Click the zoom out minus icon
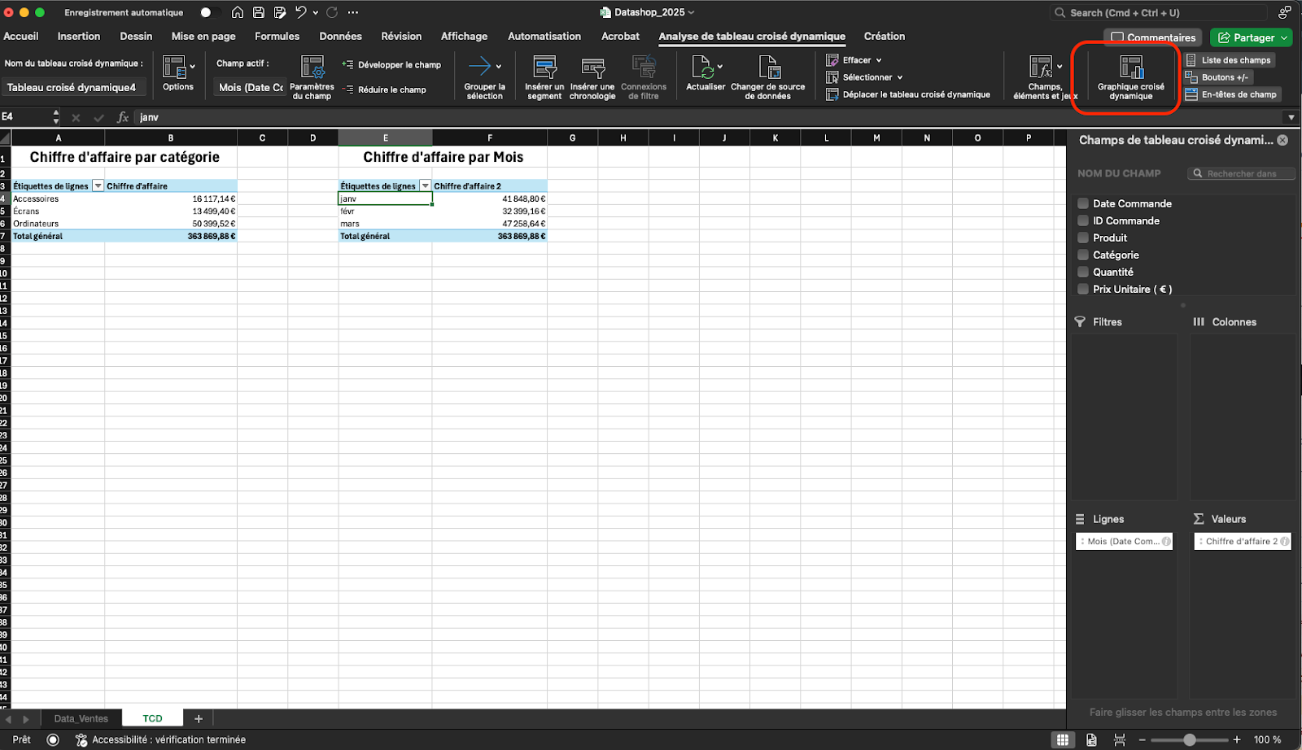Screen dimensions: 1302x750 1143,739
